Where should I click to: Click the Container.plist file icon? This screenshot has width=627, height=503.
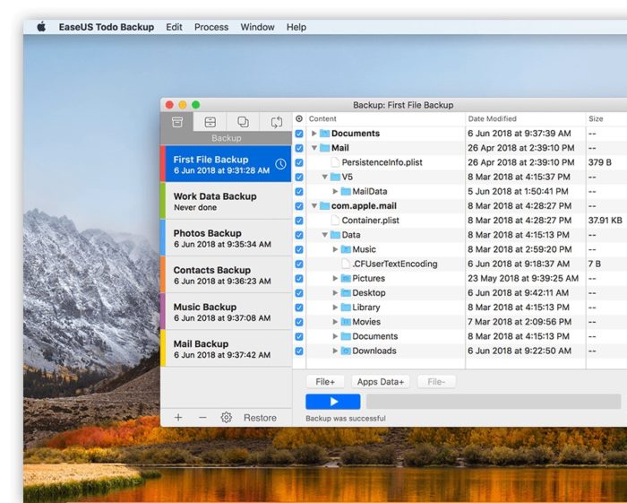pos(335,220)
